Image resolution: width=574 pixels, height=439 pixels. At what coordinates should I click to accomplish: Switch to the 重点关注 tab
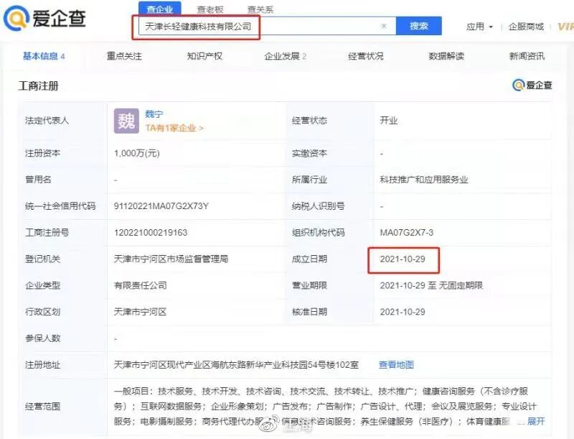coord(124,56)
